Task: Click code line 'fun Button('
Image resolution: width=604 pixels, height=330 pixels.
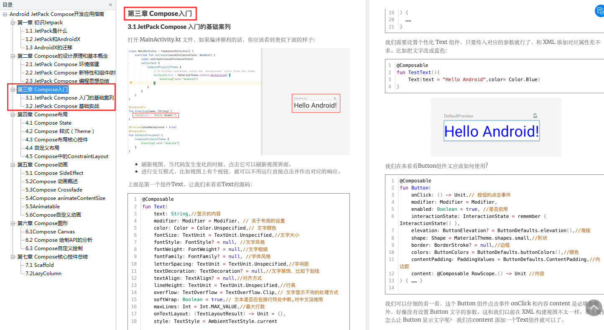Action: coord(415,188)
